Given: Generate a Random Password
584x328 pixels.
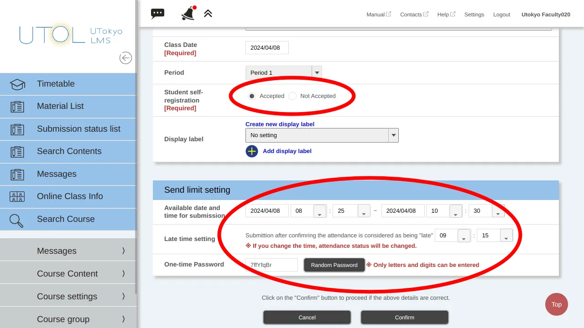Looking at the screenshot, I should pos(334,265).
